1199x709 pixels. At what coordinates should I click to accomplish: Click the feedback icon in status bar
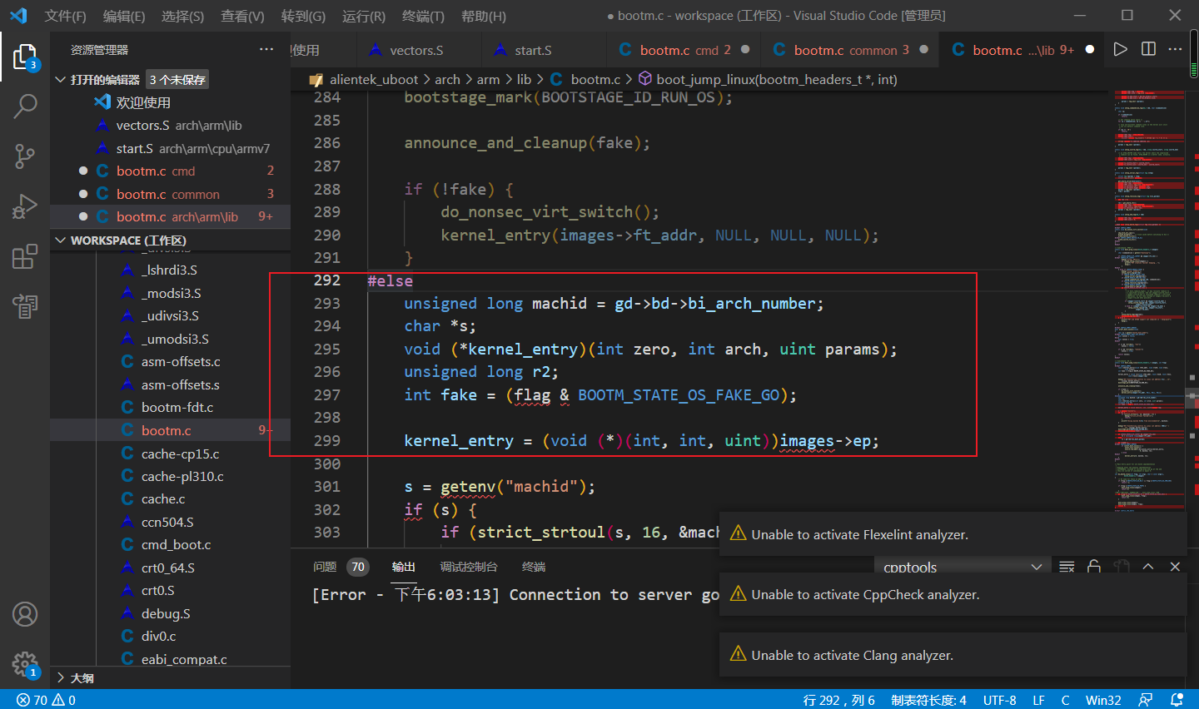coord(1146,700)
